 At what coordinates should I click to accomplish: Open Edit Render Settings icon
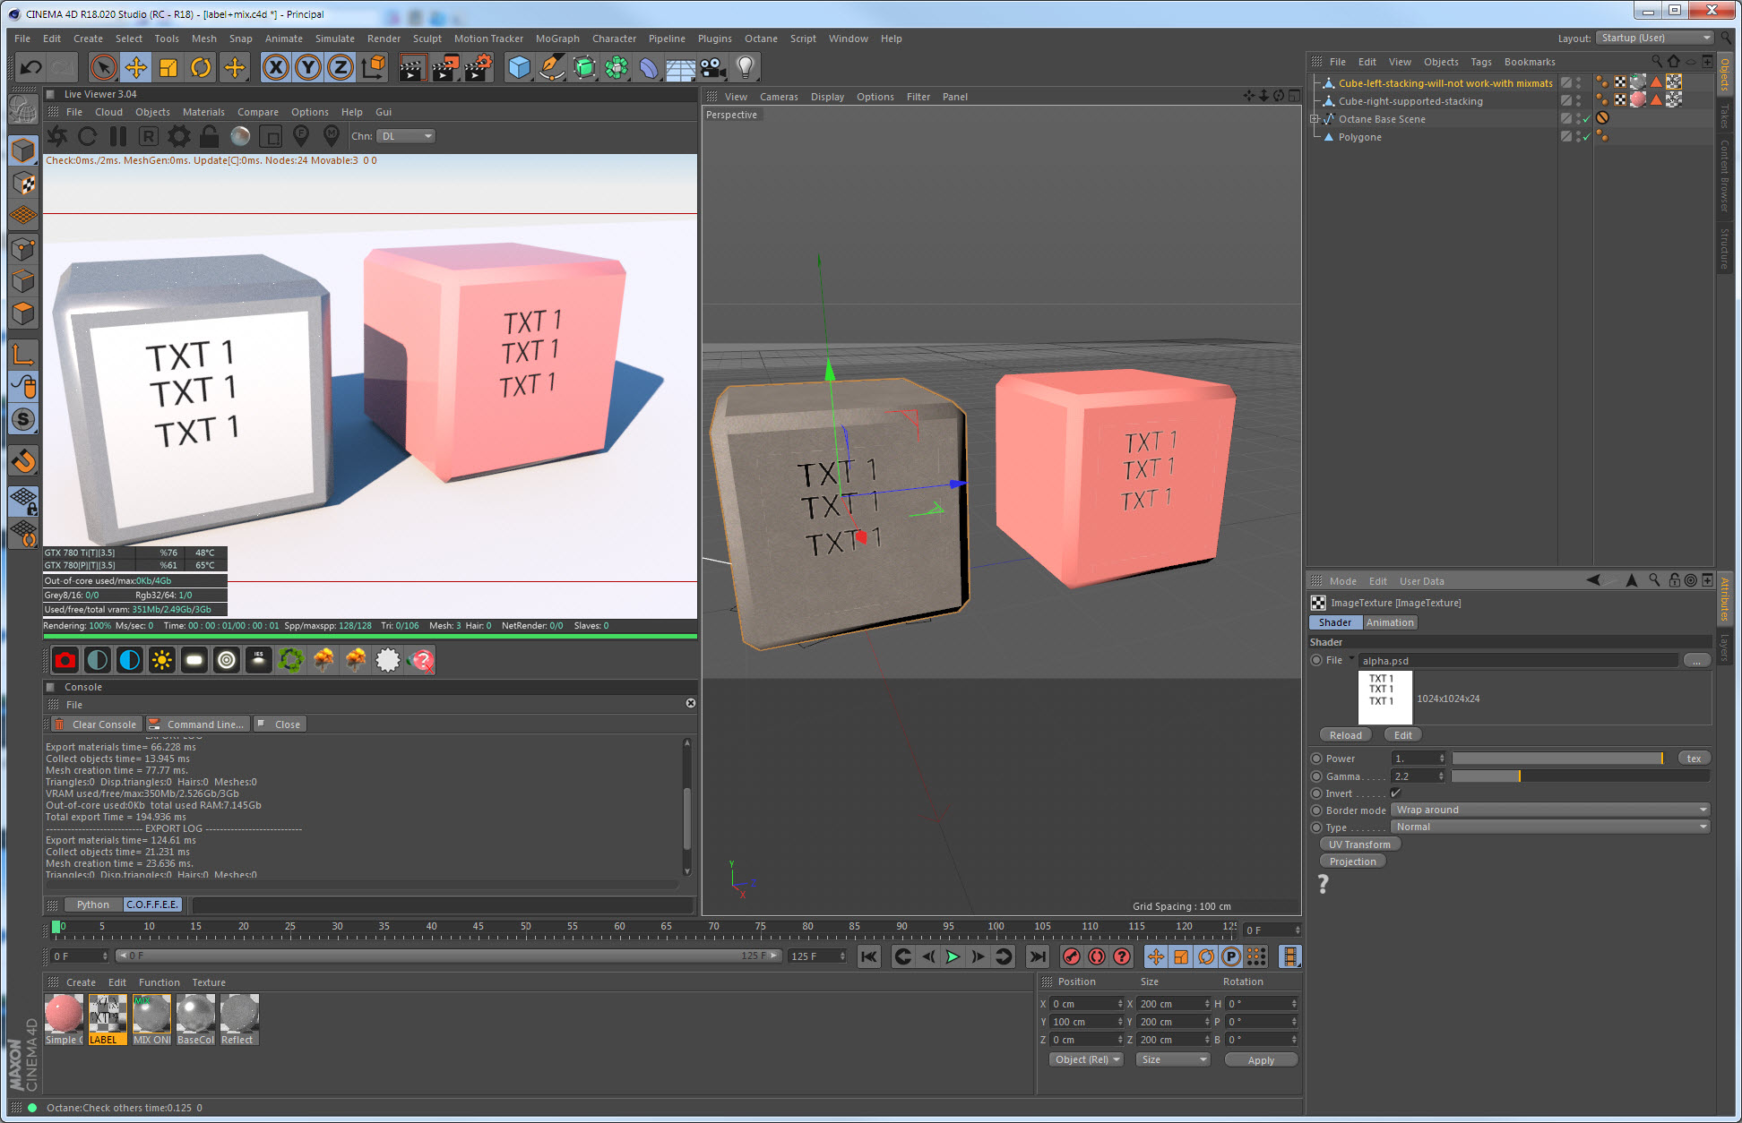[x=478, y=67]
